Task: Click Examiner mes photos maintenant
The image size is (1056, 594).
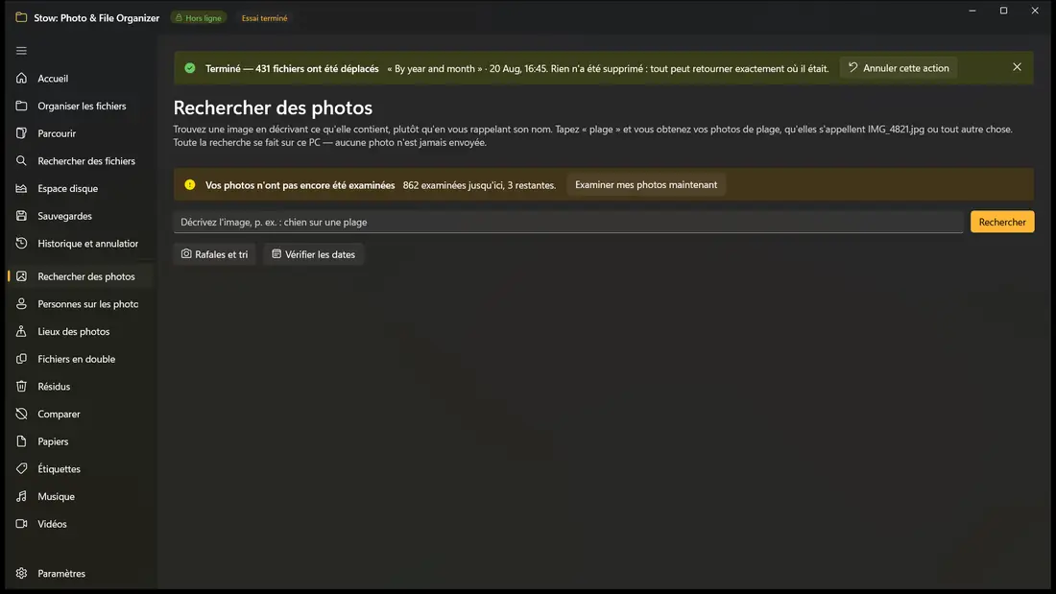Action: pyautogui.click(x=646, y=184)
